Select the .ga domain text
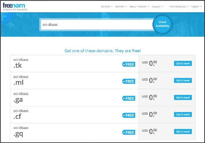Screen dimensions: 205x143 (x=18, y=100)
